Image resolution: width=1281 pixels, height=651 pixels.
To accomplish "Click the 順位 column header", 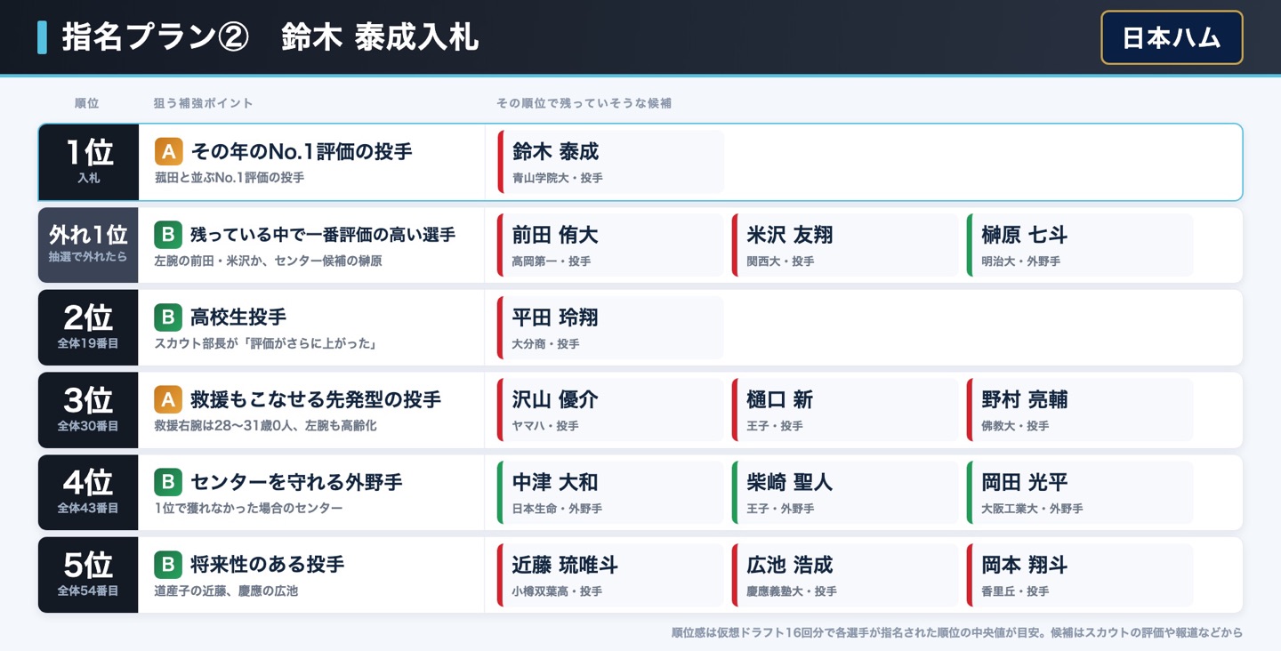I will pyautogui.click(x=87, y=103).
